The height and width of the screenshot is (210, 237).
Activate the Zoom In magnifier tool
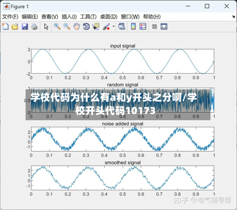coord(57,27)
